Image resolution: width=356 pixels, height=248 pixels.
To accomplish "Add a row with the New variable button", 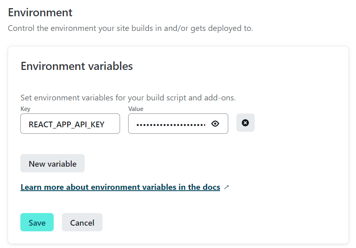I will coord(52,163).
